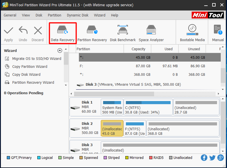Image resolution: width=227 pixels, height=168 pixels.
Task: Select the 45.00 GB unallocated row
Action: click(x=150, y=57)
